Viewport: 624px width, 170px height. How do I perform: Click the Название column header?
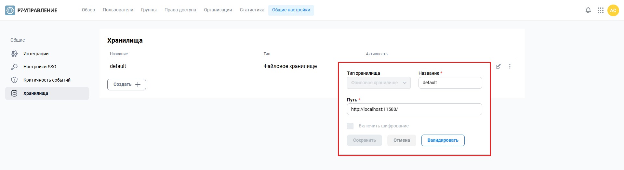click(x=119, y=54)
